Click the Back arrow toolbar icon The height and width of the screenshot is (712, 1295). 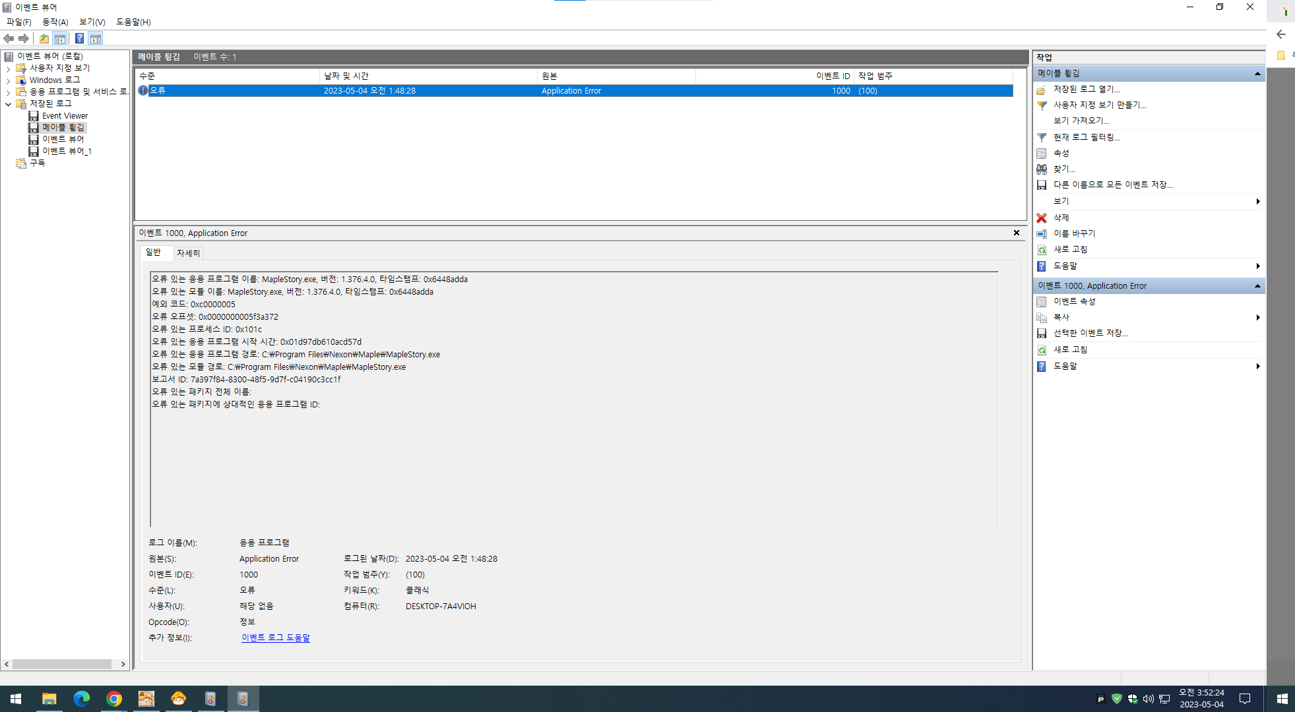[9, 38]
